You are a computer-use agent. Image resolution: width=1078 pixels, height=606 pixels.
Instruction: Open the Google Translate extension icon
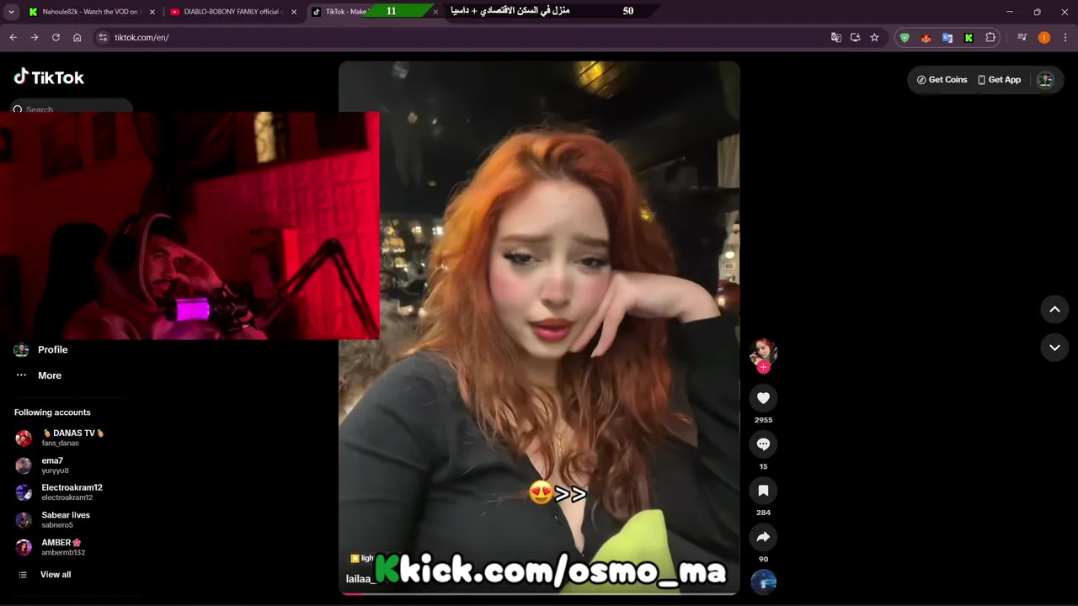click(x=947, y=38)
